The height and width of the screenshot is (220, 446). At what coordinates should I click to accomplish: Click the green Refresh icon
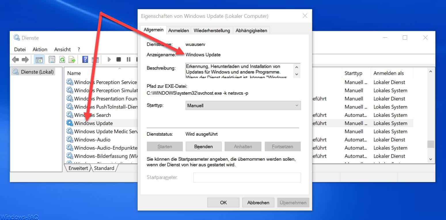[x=62, y=60]
